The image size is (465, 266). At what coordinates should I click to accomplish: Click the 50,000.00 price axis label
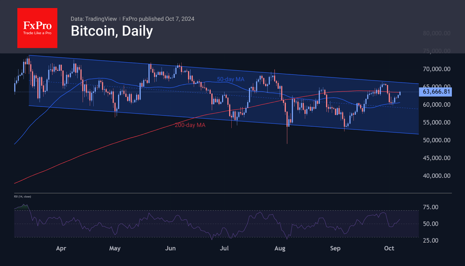point(437,140)
